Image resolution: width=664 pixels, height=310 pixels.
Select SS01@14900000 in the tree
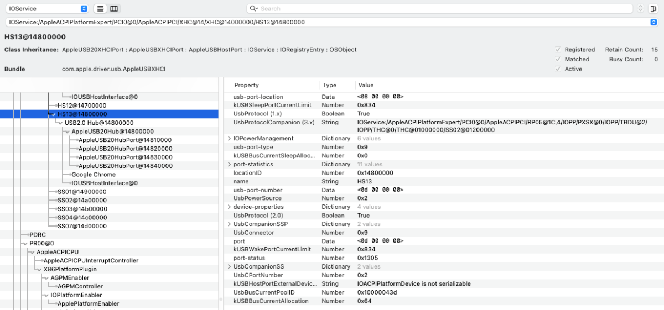[82, 192]
